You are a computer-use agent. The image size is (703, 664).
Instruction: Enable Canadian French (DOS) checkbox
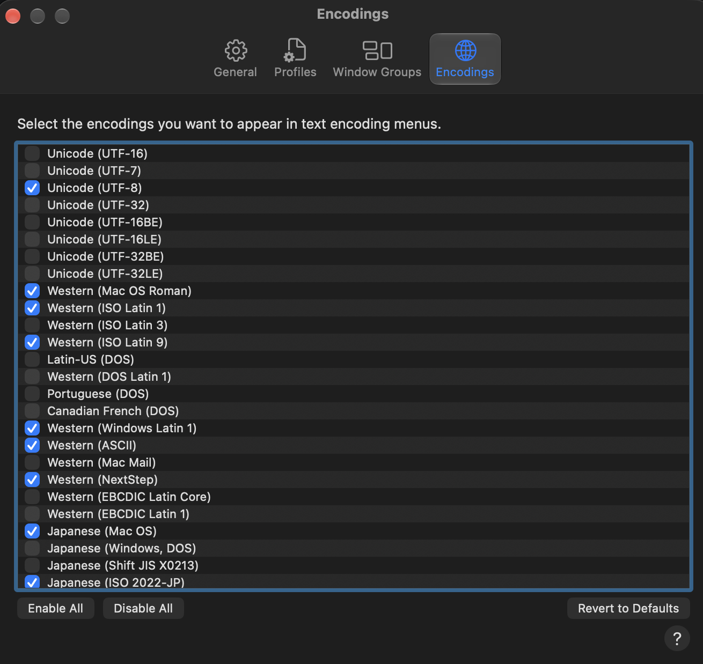tap(32, 411)
